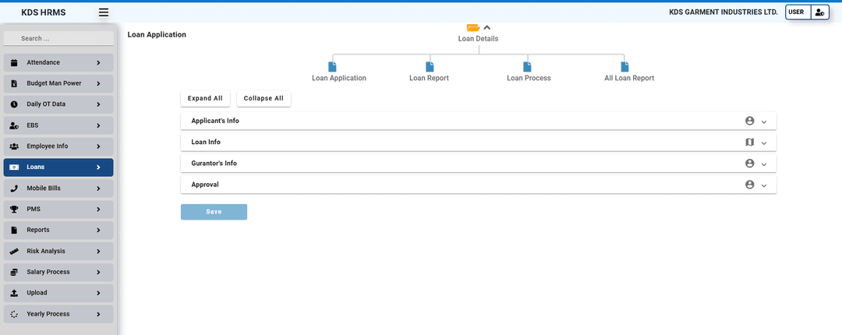The width and height of the screenshot is (842, 335).
Task: Click the map icon in Loan Info row
Action: 750,143
